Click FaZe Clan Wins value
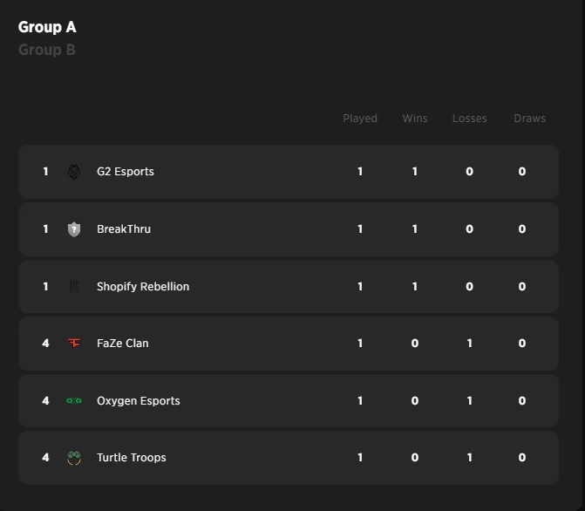Viewport: 585px width, 511px height. [x=414, y=343]
